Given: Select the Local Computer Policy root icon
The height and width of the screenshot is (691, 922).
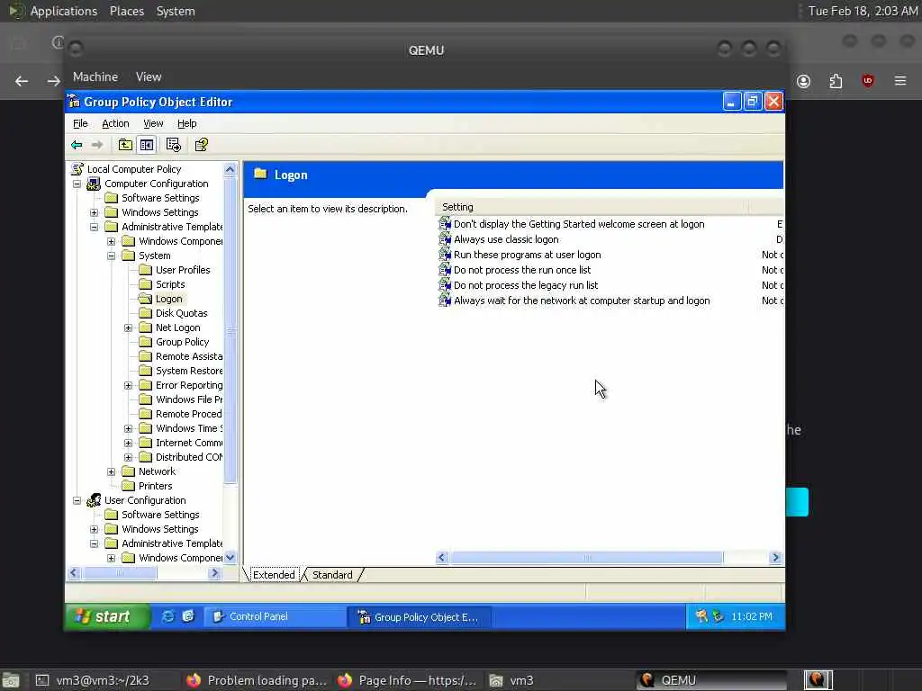Looking at the screenshot, I should [x=77, y=169].
